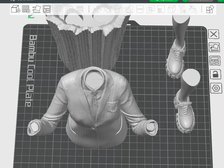
Task: Click the Add model cube icon
Action: [16, 9]
